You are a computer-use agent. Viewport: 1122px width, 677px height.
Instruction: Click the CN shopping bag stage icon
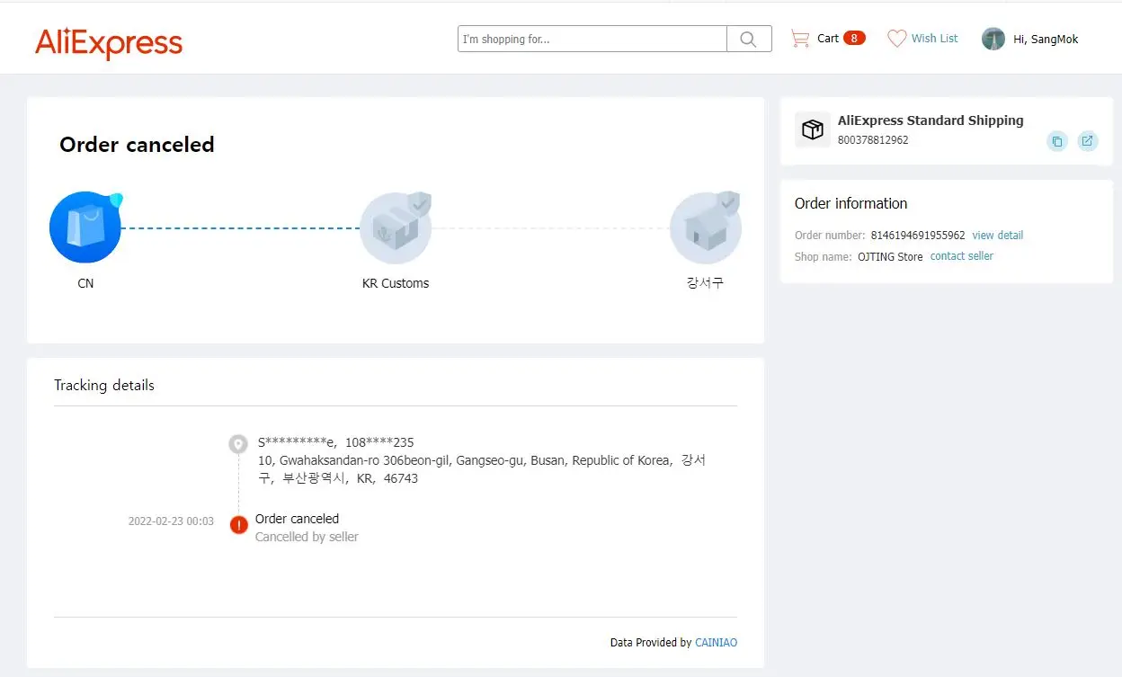pos(85,227)
